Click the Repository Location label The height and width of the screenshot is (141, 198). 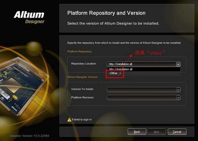[84, 64]
